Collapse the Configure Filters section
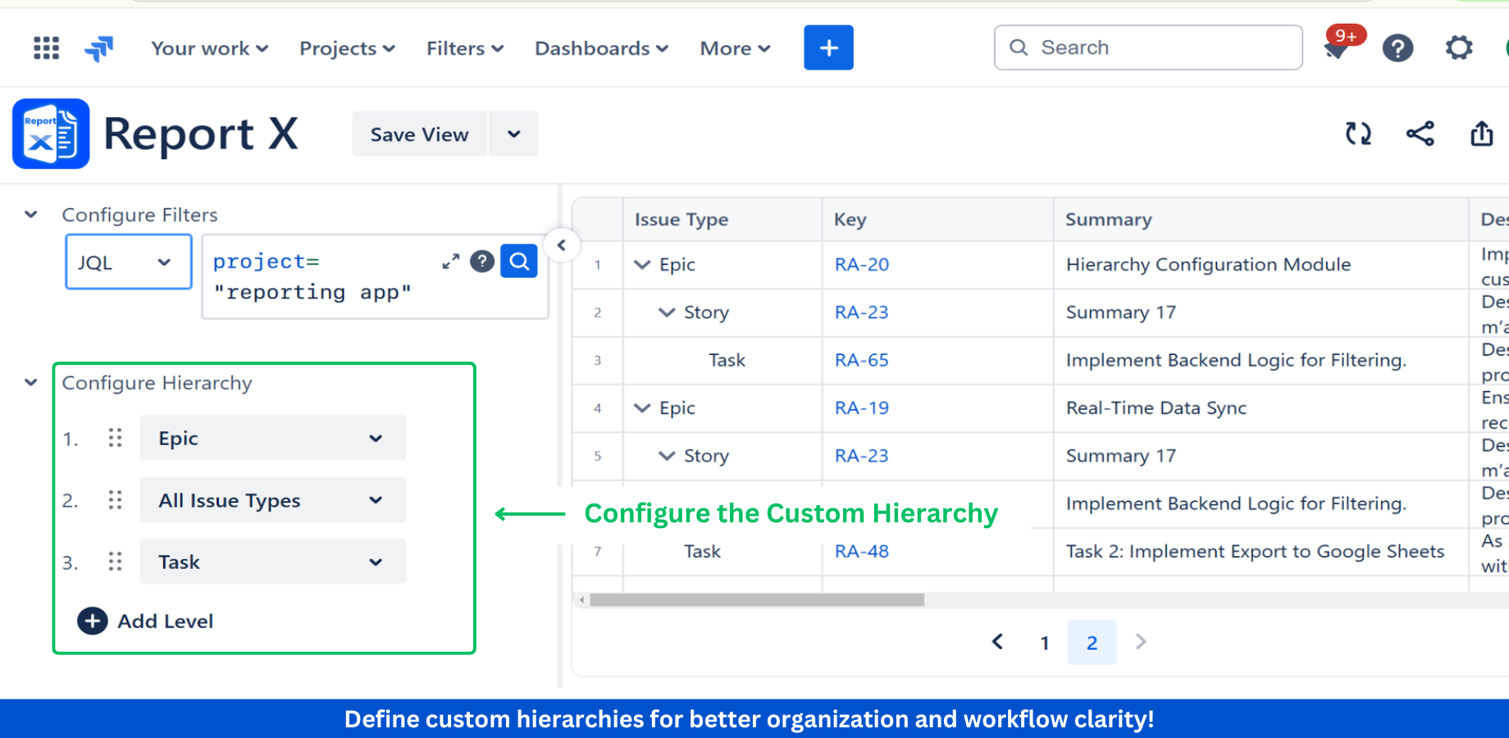 (31, 215)
